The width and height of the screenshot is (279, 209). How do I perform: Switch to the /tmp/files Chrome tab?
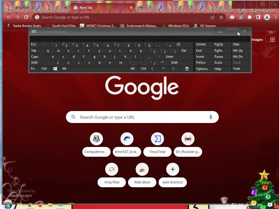coord(37,8)
